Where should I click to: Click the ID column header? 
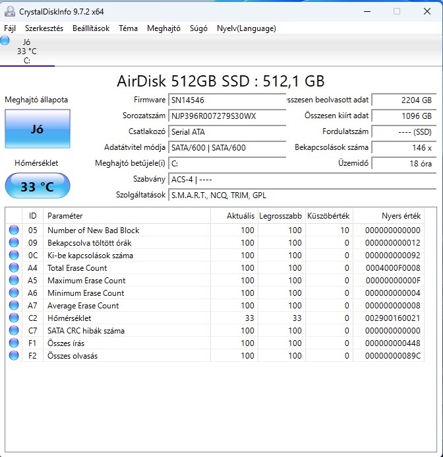pyautogui.click(x=32, y=216)
